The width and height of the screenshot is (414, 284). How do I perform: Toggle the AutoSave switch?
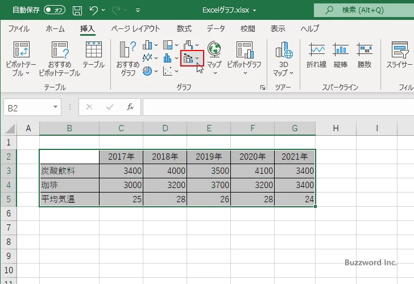pyautogui.click(x=55, y=10)
